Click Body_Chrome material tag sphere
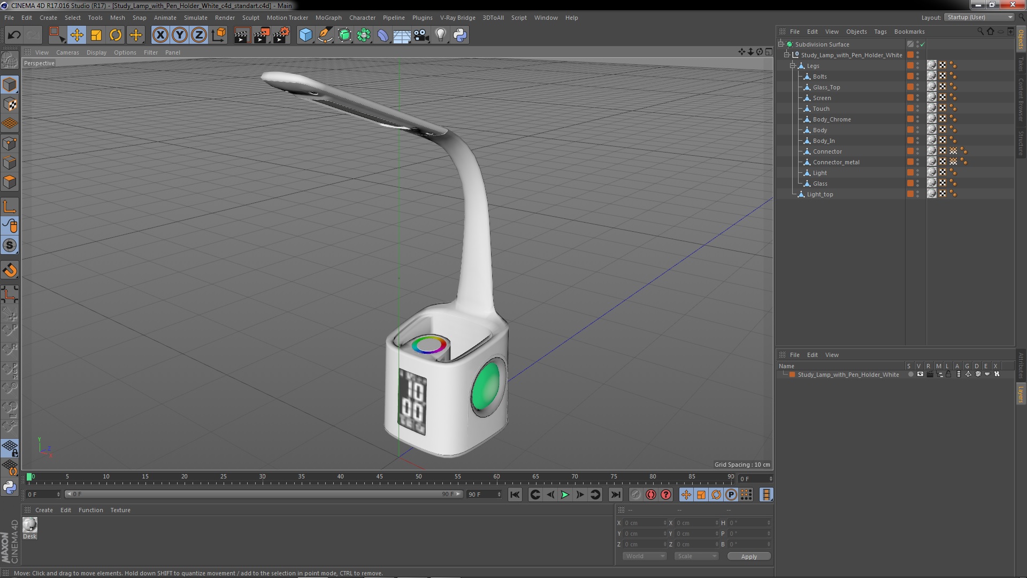1027x578 pixels. coord(932,119)
